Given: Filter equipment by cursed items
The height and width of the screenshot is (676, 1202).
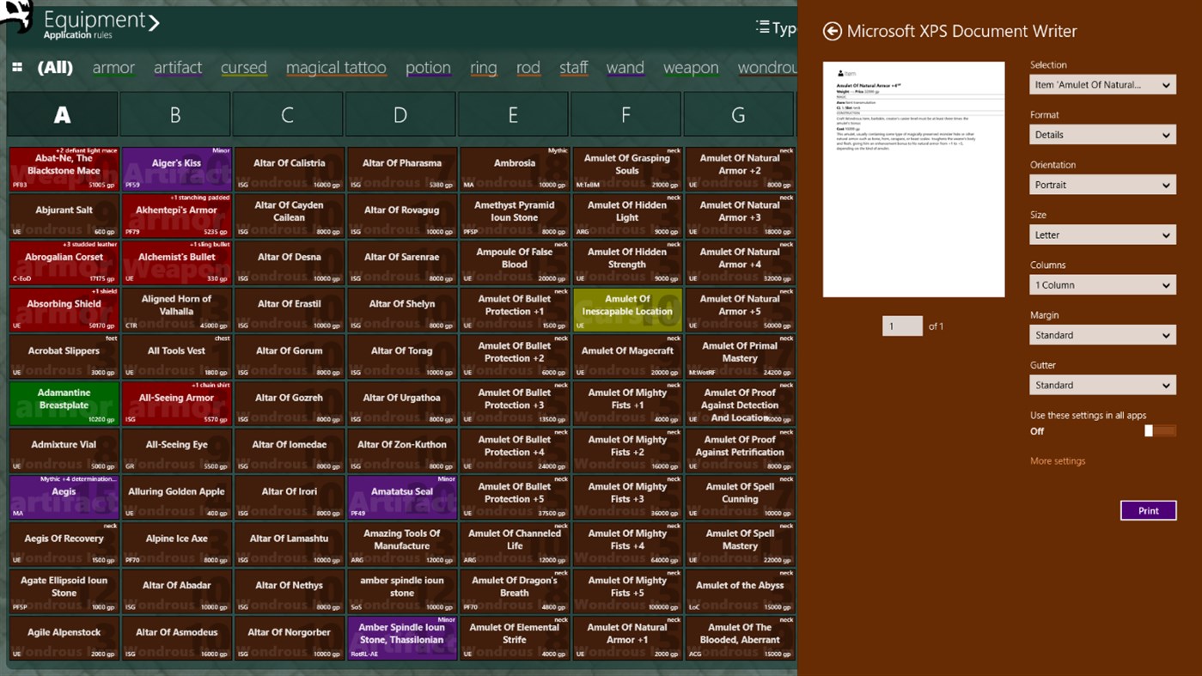Looking at the screenshot, I should 243,68.
